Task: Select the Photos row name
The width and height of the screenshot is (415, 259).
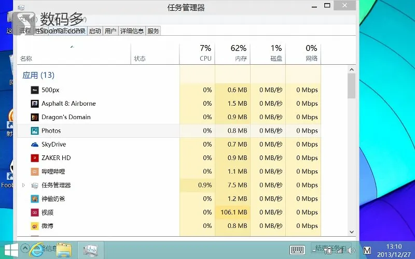Action: [x=51, y=131]
